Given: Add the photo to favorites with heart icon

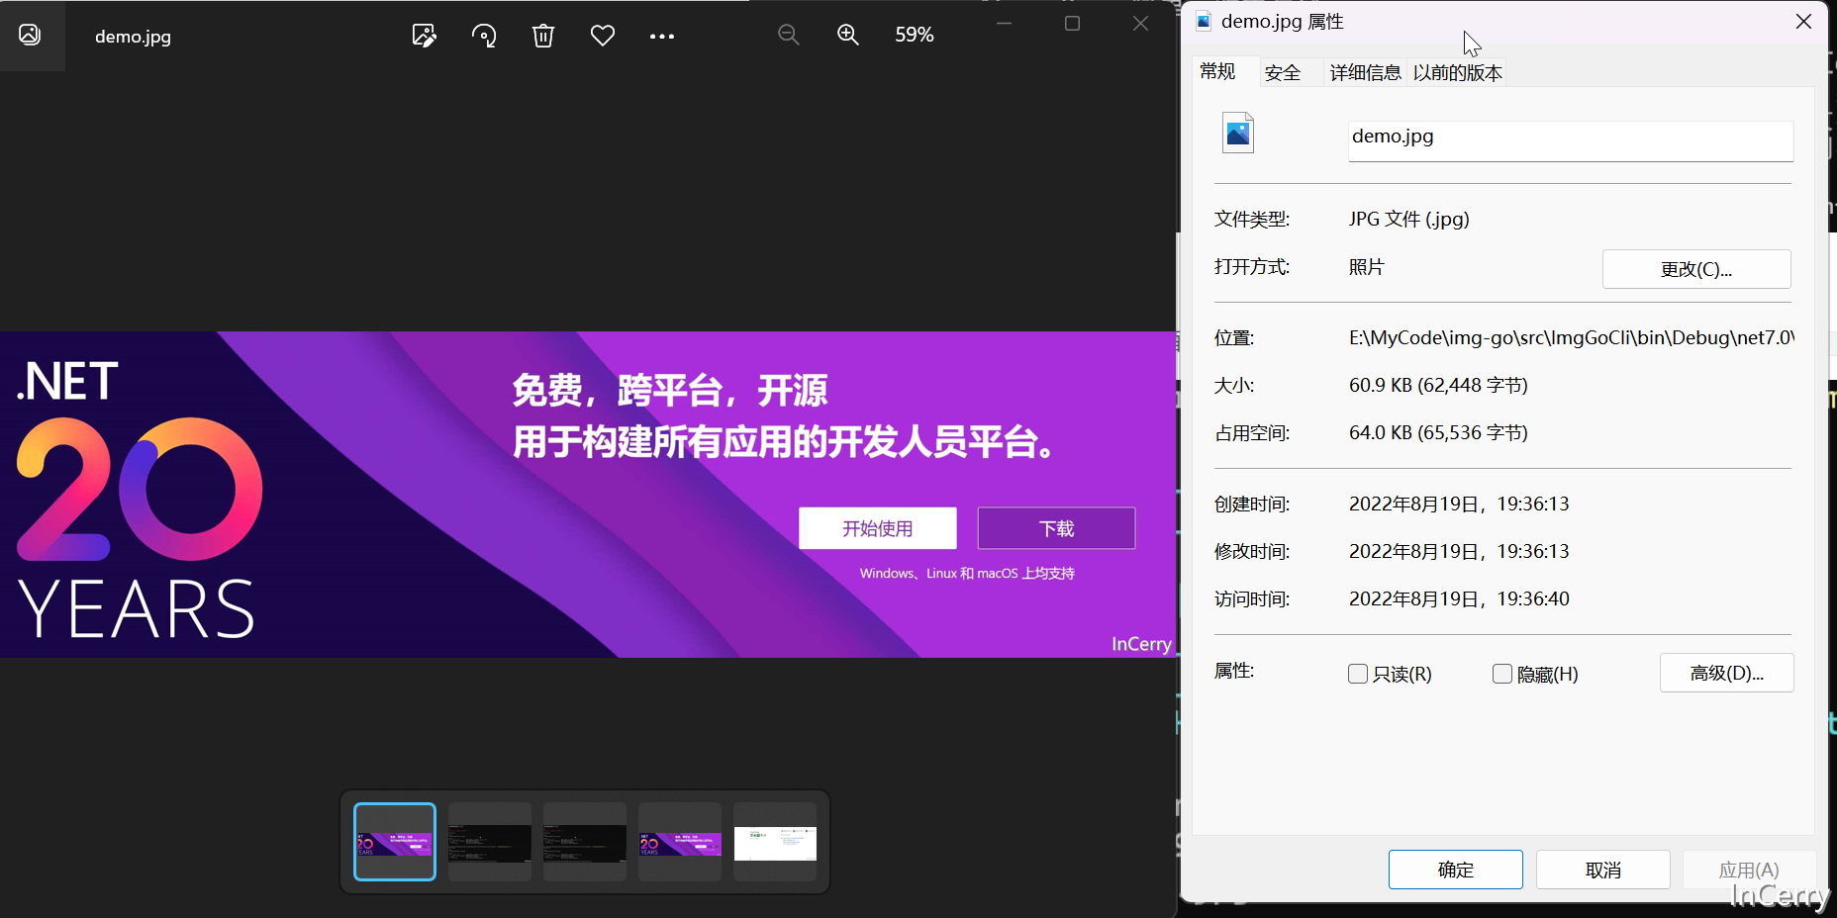Looking at the screenshot, I should [x=603, y=36].
